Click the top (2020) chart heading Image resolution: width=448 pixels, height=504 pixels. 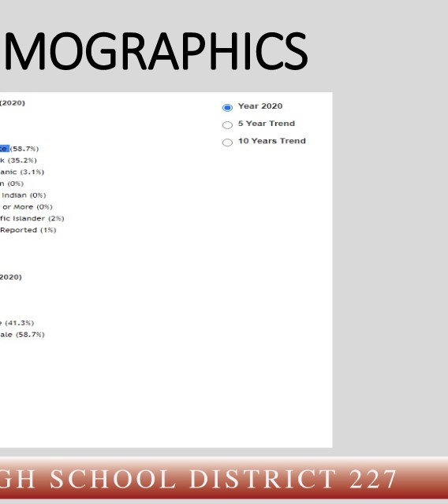pyautogui.click(x=13, y=103)
